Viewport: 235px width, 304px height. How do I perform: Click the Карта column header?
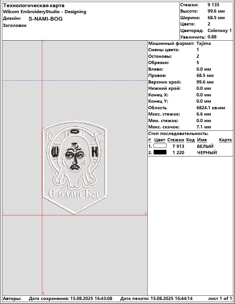tap(225, 140)
